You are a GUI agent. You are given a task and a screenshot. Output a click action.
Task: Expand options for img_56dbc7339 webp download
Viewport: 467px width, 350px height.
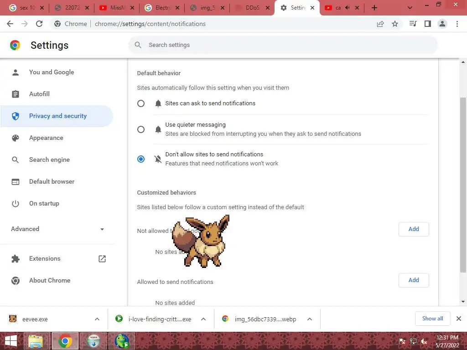[x=310, y=319]
